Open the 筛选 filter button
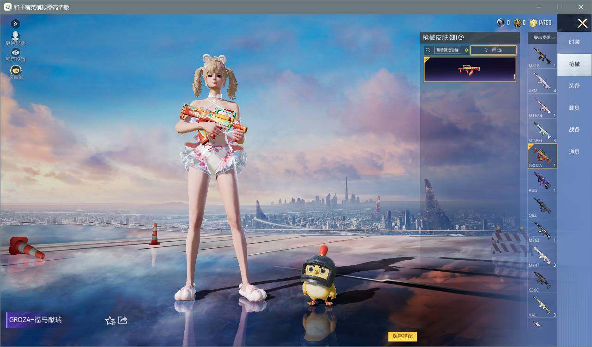Image resolution: width=592 pixels, height=347 pixels. 493,50
